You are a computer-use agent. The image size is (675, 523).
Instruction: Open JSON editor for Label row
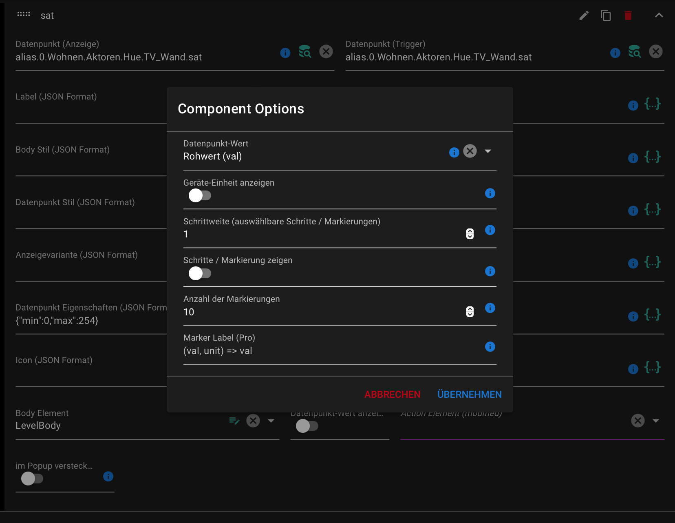653,104
